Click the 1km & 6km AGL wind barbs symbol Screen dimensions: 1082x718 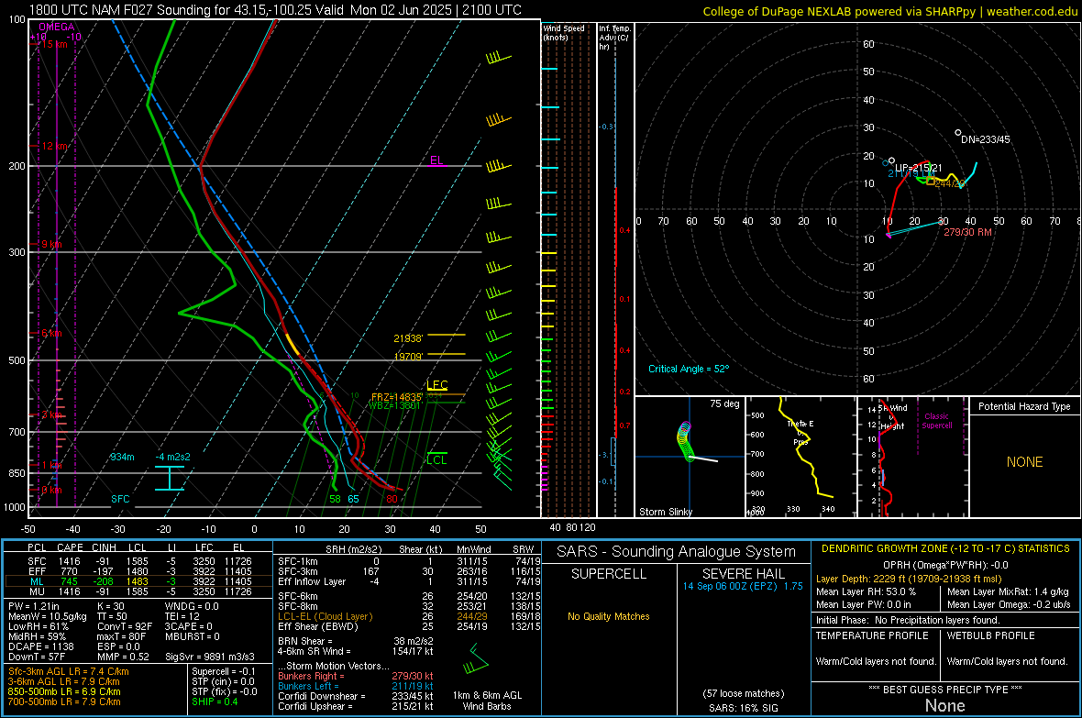(476, 659)
